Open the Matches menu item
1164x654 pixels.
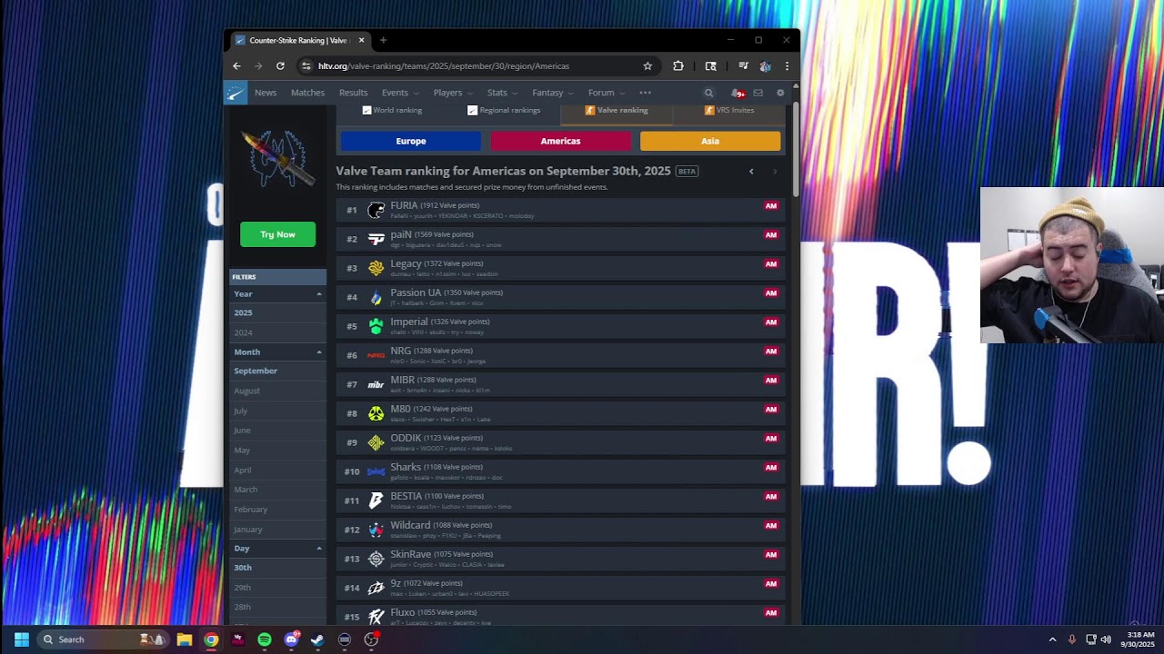(307, 93)
